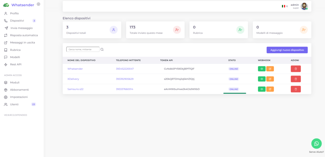325x157 pixels.
Task: Open the admin avatar menu
Action: 304,6
